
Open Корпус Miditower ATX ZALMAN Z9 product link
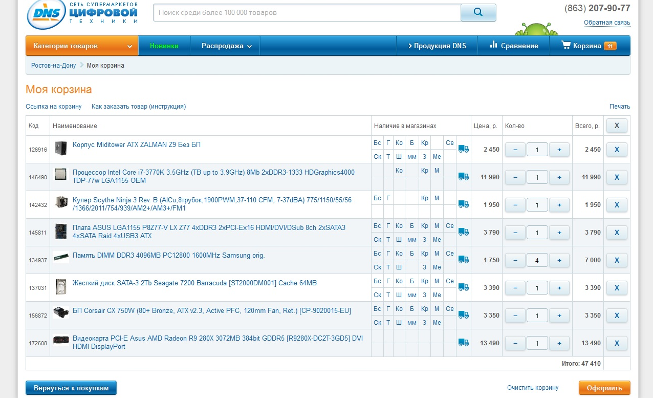coord(137,145)
